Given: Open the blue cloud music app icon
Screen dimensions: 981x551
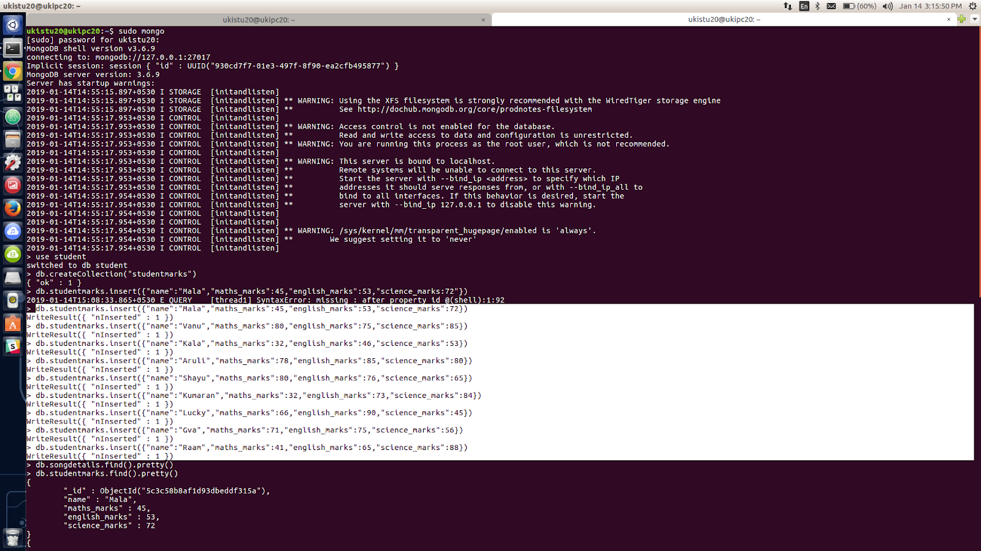Looking at the screenshot, I should click(12, 231).
